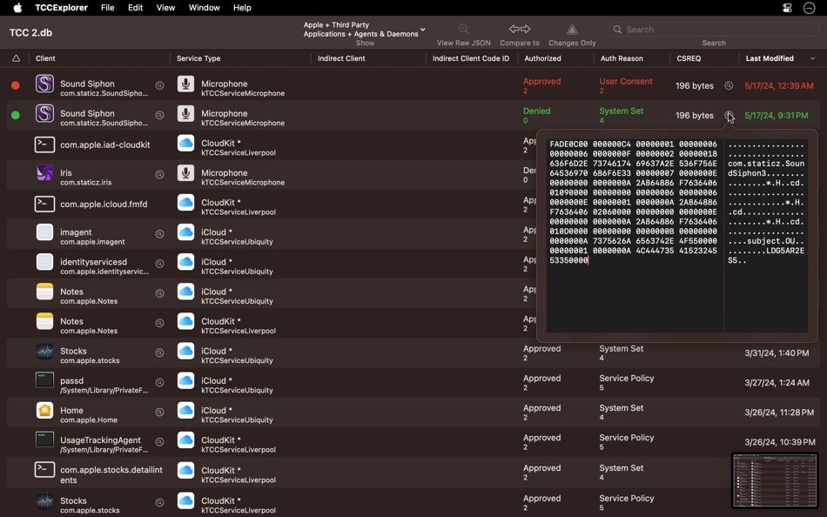Toggle Changes Only filter
This screenshot has height=517, width=827.
click(572, 35)
